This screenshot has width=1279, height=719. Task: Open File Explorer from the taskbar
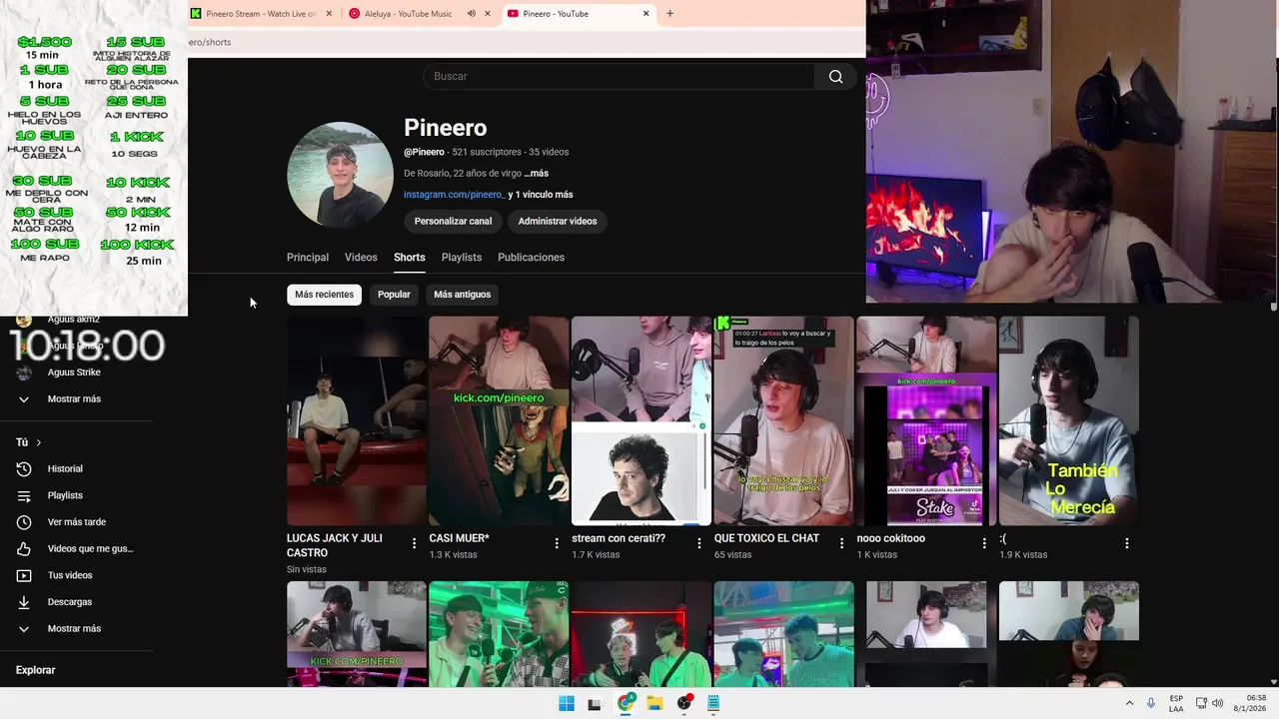pyautogui.click(x=654, y=704)
